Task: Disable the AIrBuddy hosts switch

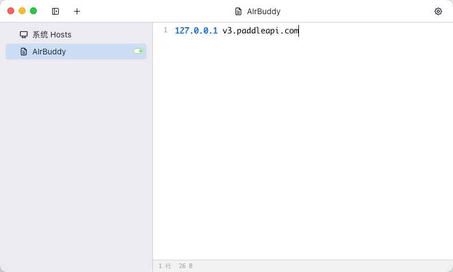Action: pyautogui.click(x=138, y=51)
